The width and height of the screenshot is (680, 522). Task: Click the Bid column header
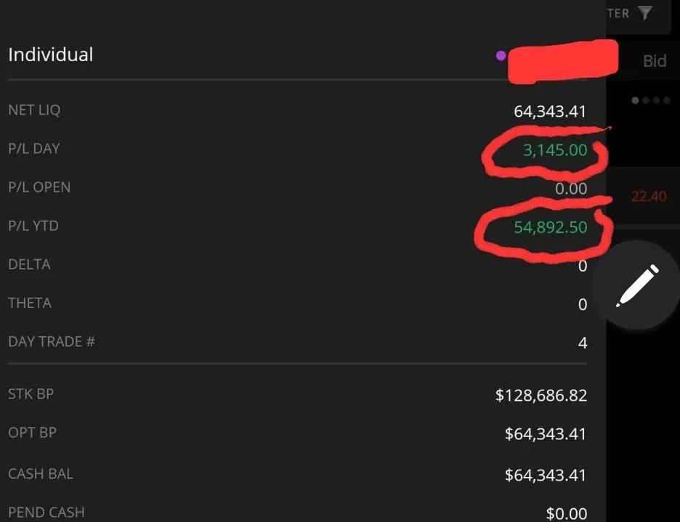(655, 61)
